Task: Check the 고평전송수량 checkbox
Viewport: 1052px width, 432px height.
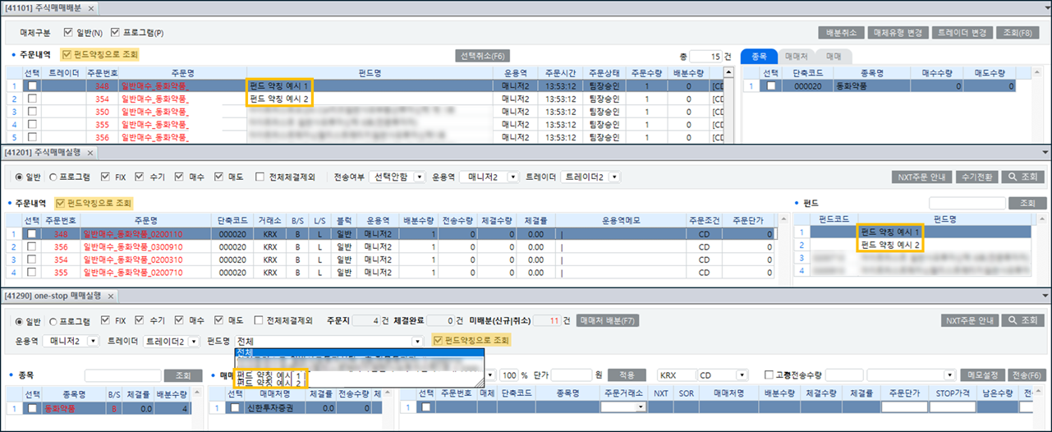Action: (x=770, y=375)
